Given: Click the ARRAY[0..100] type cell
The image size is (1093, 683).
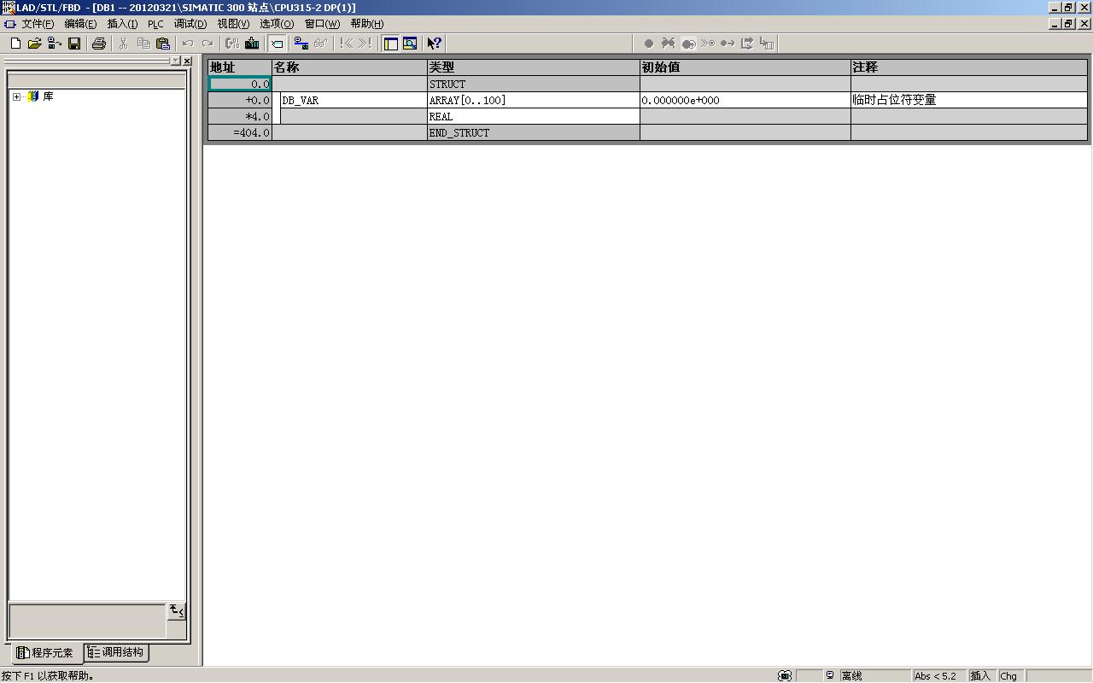Looking at the screenshot, I should click(534, 100).
